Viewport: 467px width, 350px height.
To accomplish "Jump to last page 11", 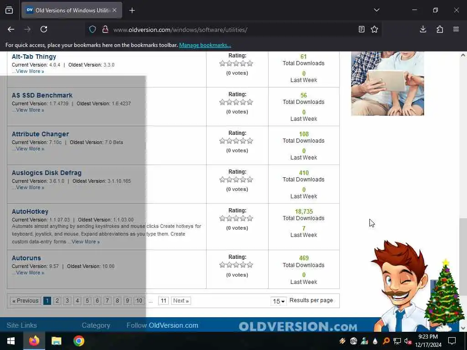I will 164,301.
